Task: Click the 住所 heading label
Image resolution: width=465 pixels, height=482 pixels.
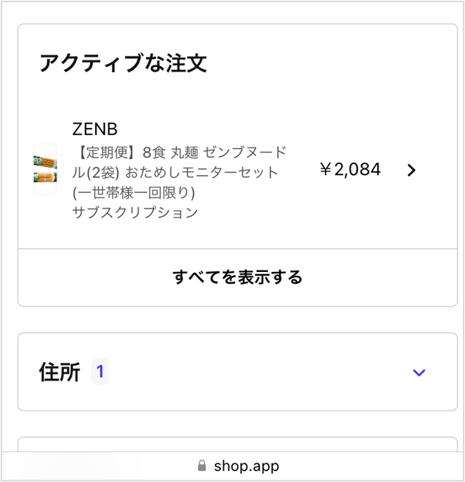Action: pyautogui.click(x=60, y=372)
